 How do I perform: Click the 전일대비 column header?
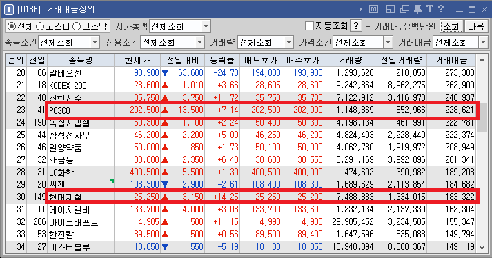[183, 60]
